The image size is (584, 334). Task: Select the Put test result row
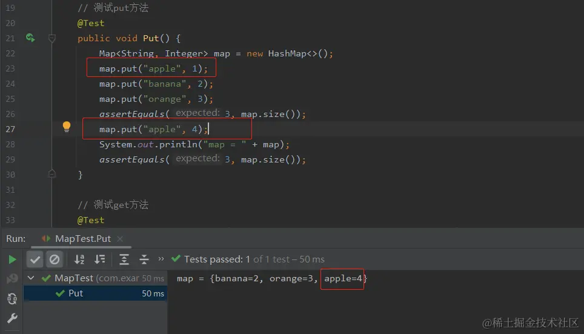click(x=95, y=293)
